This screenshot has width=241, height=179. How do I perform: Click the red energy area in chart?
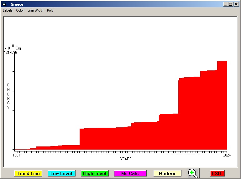click(188, 119)
